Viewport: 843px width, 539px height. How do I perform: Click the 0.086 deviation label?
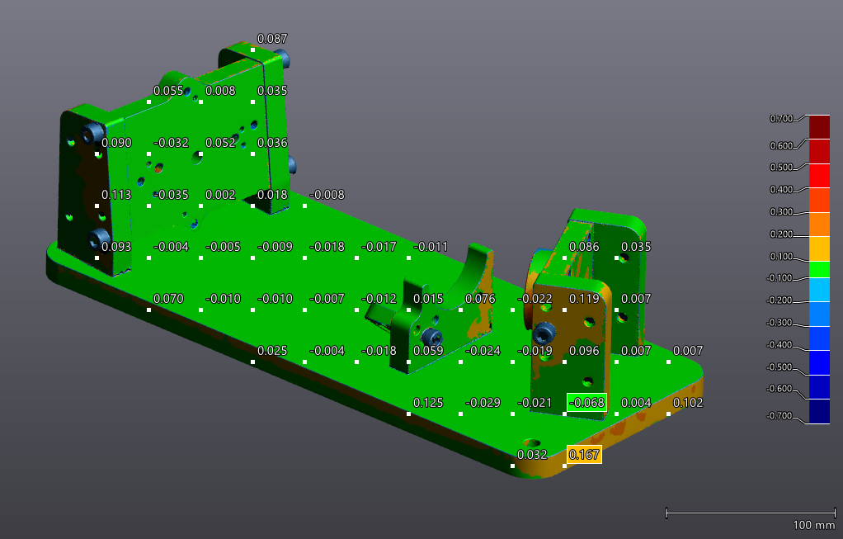point(584,247)
